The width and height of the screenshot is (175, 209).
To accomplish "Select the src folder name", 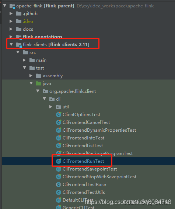I will pyautogui.click(x=33, y=53).
